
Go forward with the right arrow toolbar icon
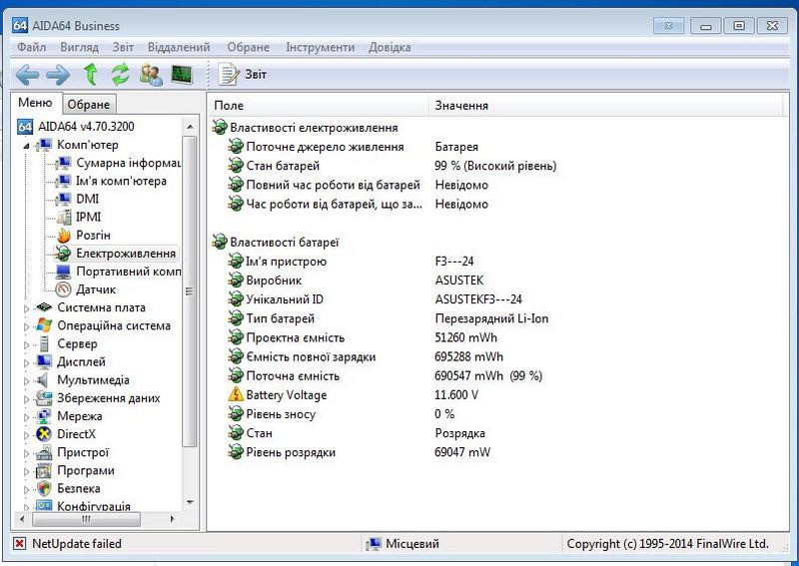pyautogui.click(x=58, y=76)
